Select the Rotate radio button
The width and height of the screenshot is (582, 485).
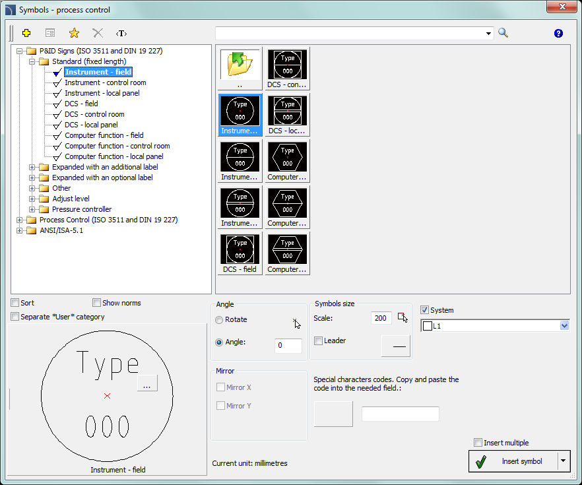click(x=219, y=320)
